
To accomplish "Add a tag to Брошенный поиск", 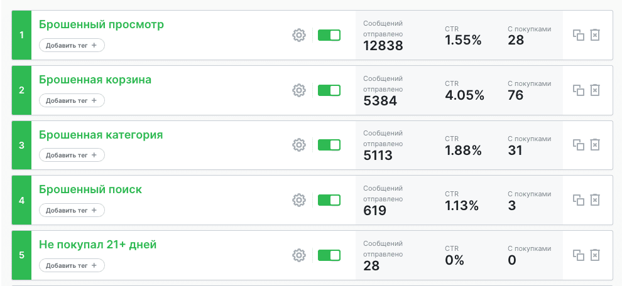I will pyautogui.click(x=72, y=210).
